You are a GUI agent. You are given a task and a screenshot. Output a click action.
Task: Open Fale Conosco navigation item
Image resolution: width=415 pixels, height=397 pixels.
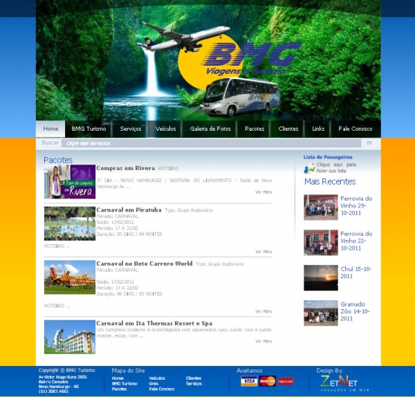(356, 129)
